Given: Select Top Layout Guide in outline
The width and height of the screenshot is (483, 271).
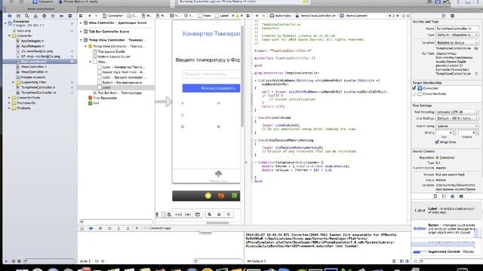Looking at the screenshot, I should coord(111,52).
